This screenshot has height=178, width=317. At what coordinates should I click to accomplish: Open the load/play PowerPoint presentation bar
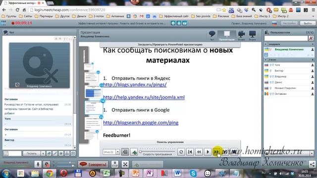point(170,44)
